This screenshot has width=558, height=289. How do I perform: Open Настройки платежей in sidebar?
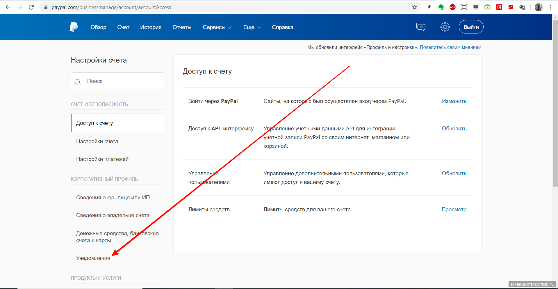(x=102, y=159)
